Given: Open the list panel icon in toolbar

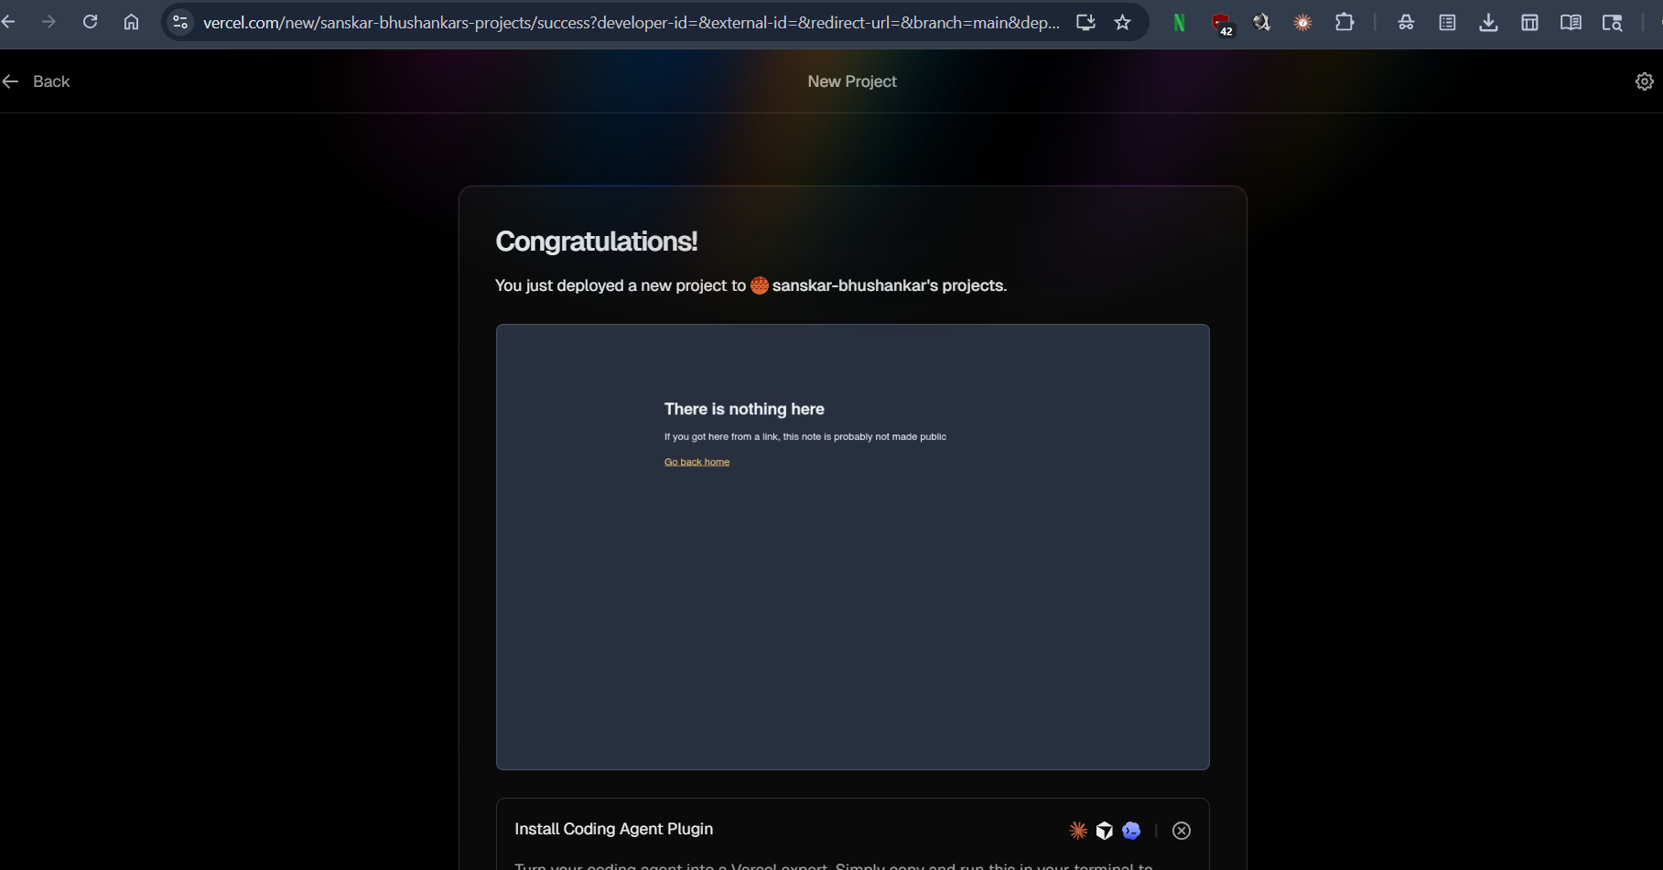Looking at the screenshot, I should [x=1447, y=23].
